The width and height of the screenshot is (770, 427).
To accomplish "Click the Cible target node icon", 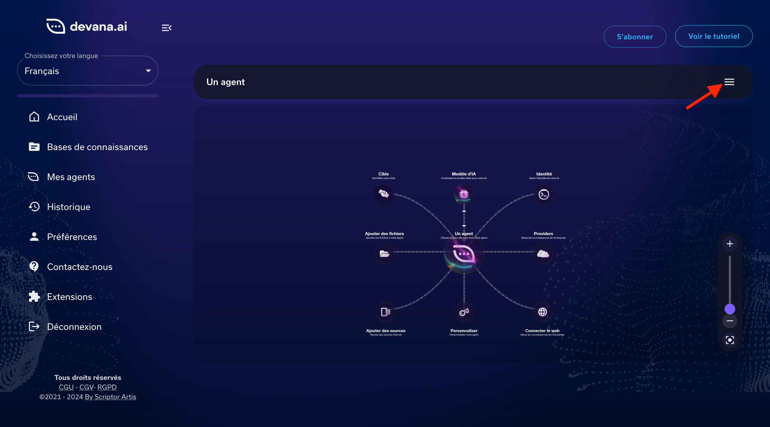I will tap(384, 194).
